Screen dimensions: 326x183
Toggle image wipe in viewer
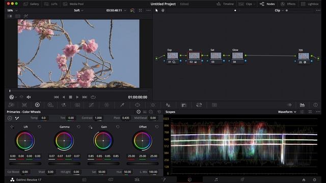(10, 16)
